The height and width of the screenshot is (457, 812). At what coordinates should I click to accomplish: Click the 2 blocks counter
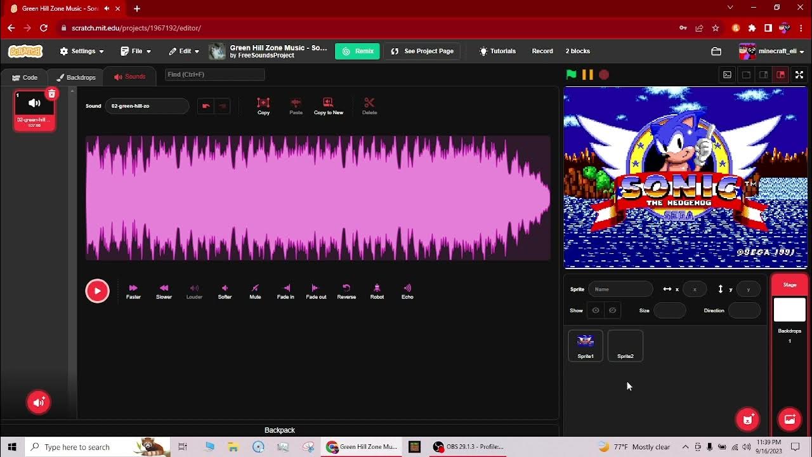tap(578, 51)
